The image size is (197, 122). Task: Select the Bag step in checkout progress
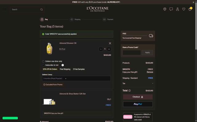tap(44, 19)
